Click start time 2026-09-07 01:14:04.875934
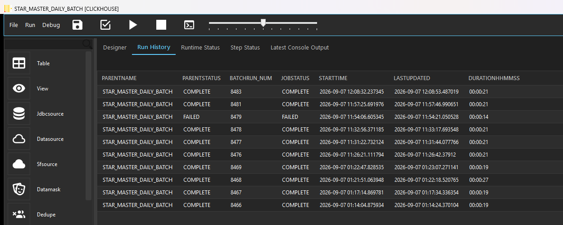 (x=352, y=205)
